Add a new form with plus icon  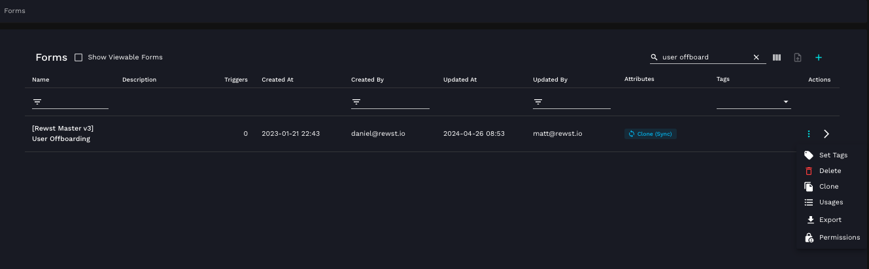pyautogui.click(x=818, y=57)
